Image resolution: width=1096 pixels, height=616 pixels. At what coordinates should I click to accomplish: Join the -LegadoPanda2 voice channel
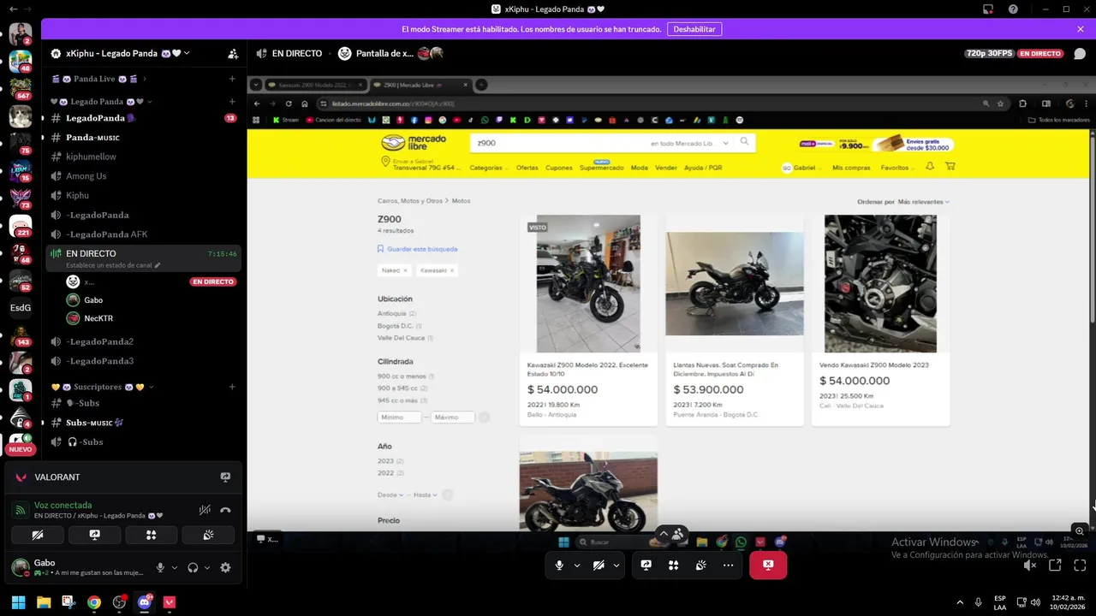(143, 341)
